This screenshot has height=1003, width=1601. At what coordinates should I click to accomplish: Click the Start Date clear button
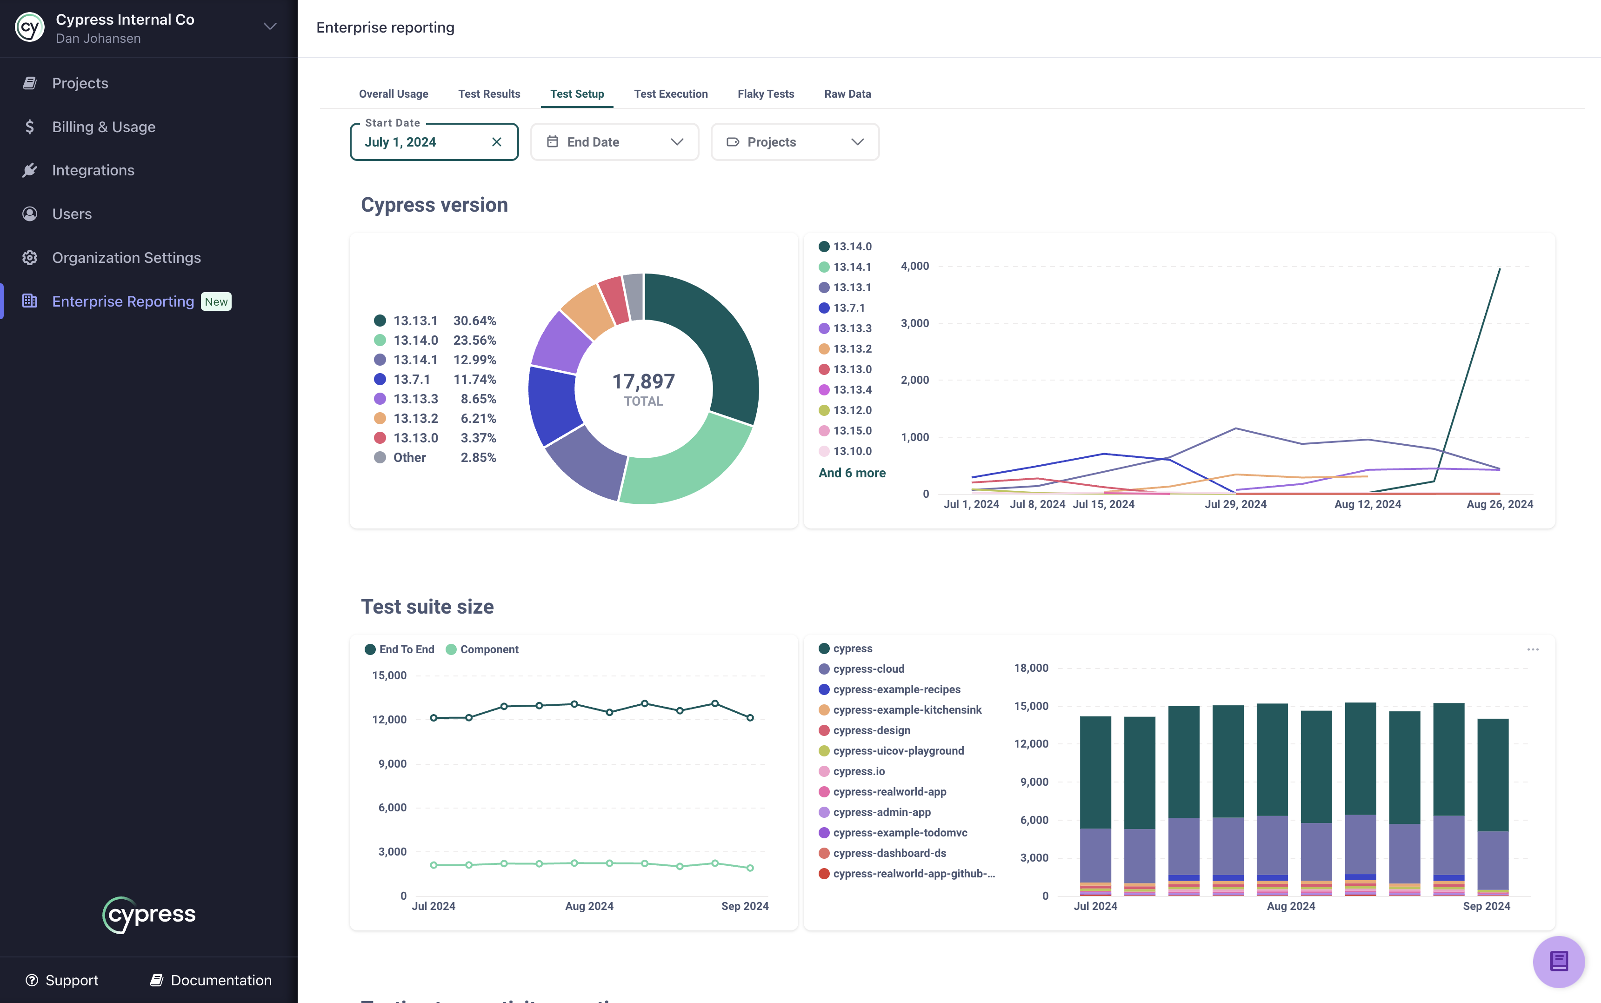pos(497,141)
